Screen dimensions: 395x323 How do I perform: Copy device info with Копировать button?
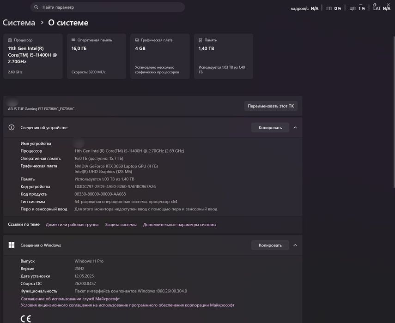270,127
